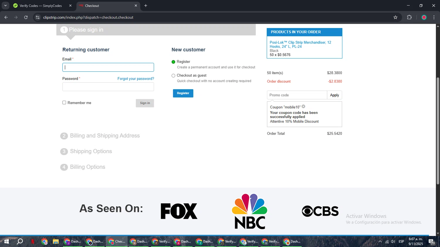Open the browser extensions puzzle icon

pyautogui.click(x=409, y=17)
